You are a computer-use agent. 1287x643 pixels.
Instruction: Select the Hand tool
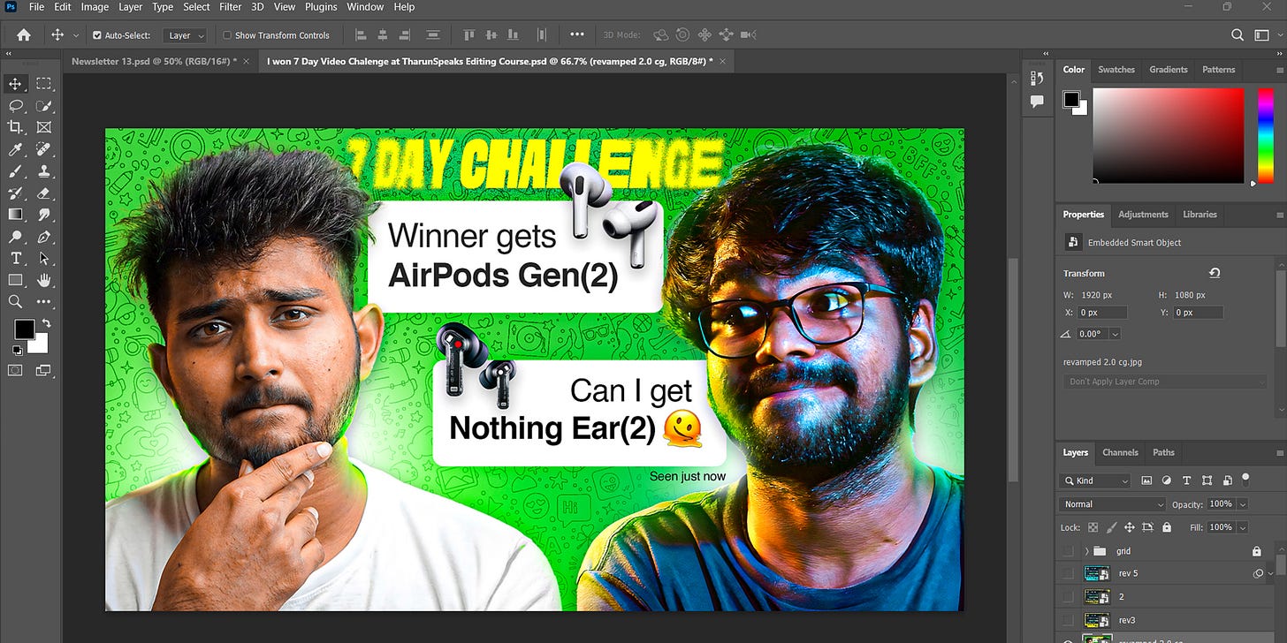pos(43,280)
